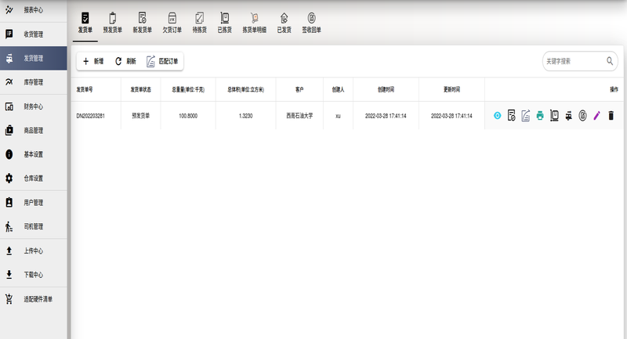
Task: Click the confirm-order document icon in row
Action: (x=511, y=116)
